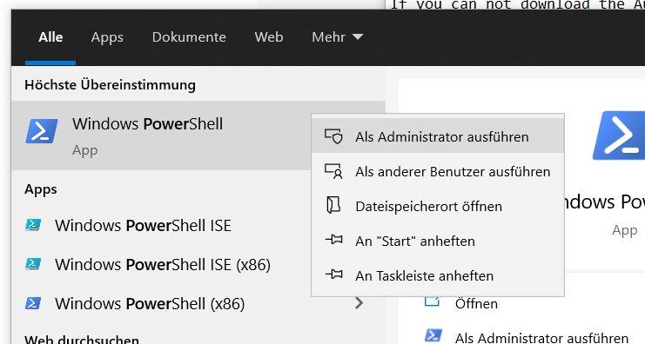Viewport: 645px width, 344px height.
Task: Pin with An "Start" anheften
Action: coord(438,241)
